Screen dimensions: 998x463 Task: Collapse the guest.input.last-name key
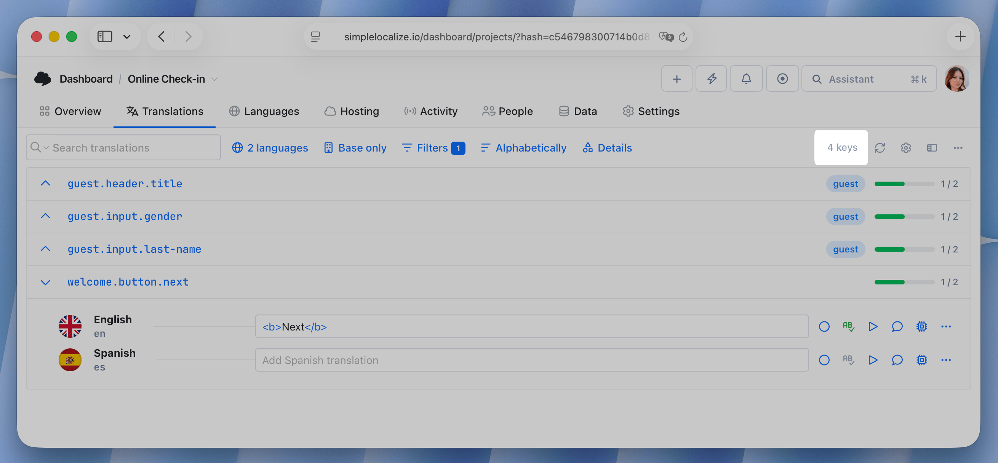pos(45,249)
